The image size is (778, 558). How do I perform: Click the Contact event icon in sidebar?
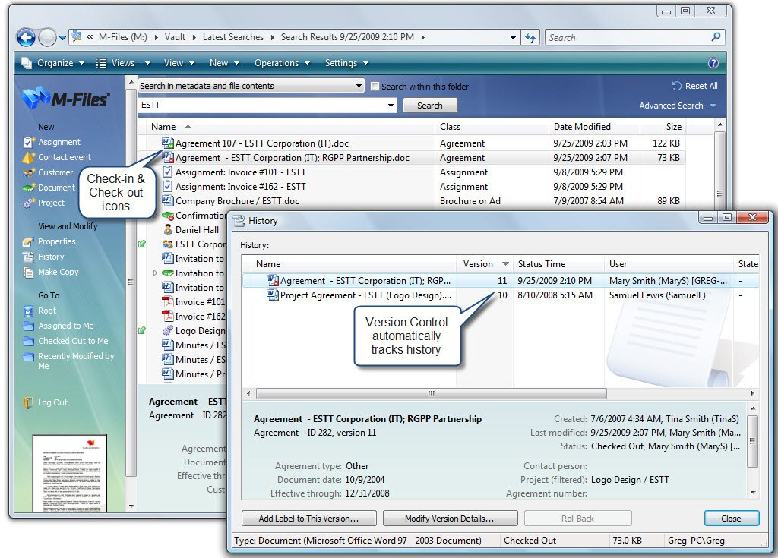(28, 157)
